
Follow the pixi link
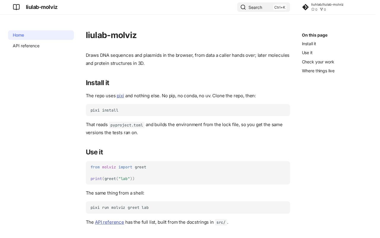click(120, 96)
